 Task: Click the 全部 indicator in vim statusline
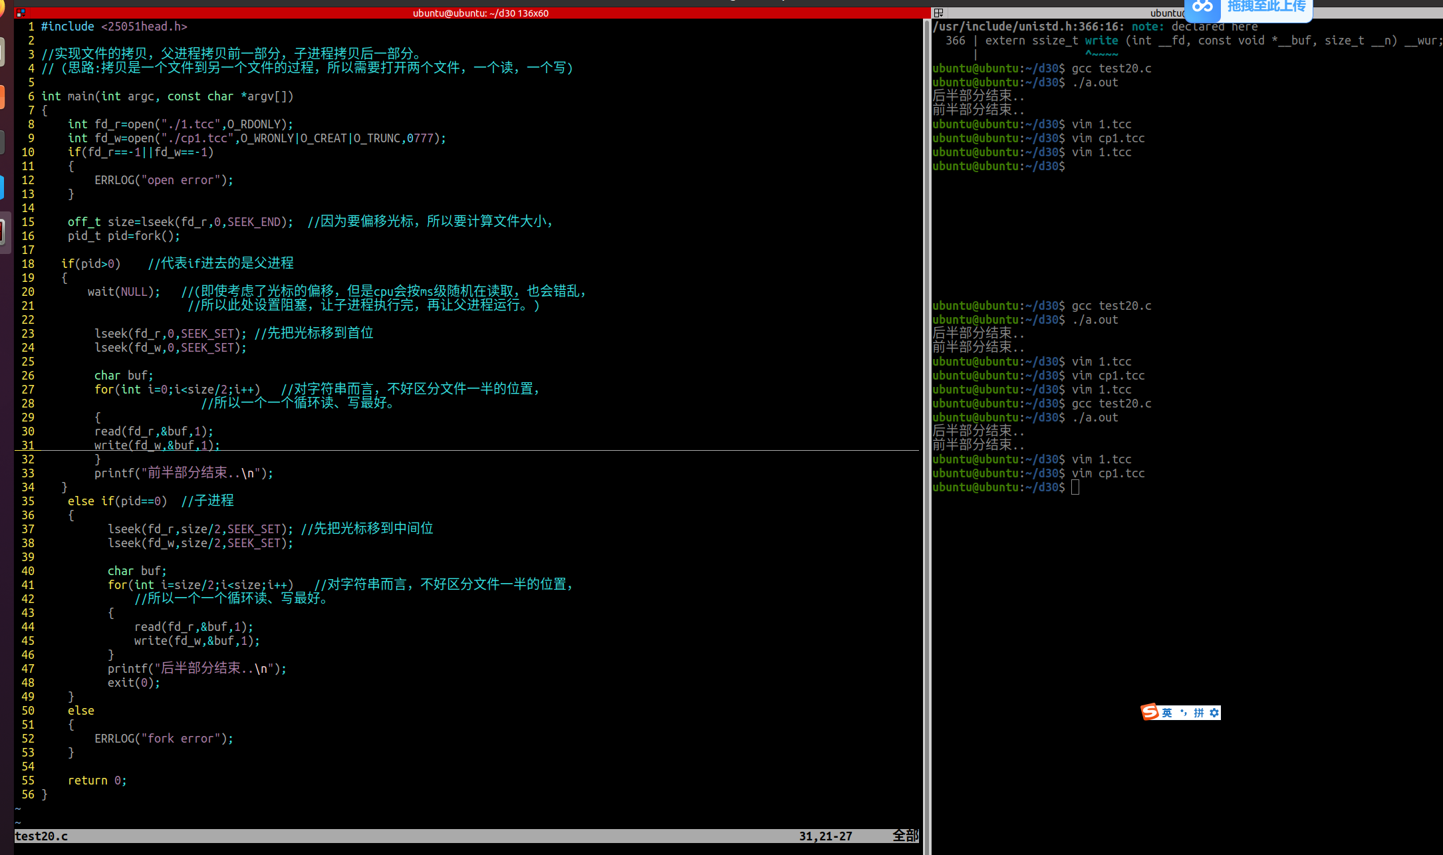[904, 836]
